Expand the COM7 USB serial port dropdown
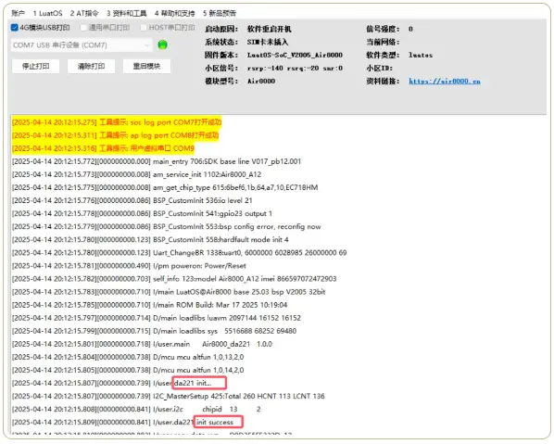The height and width of the screenshot is (444, 554). pyautogui.click(x=82, y=45)
